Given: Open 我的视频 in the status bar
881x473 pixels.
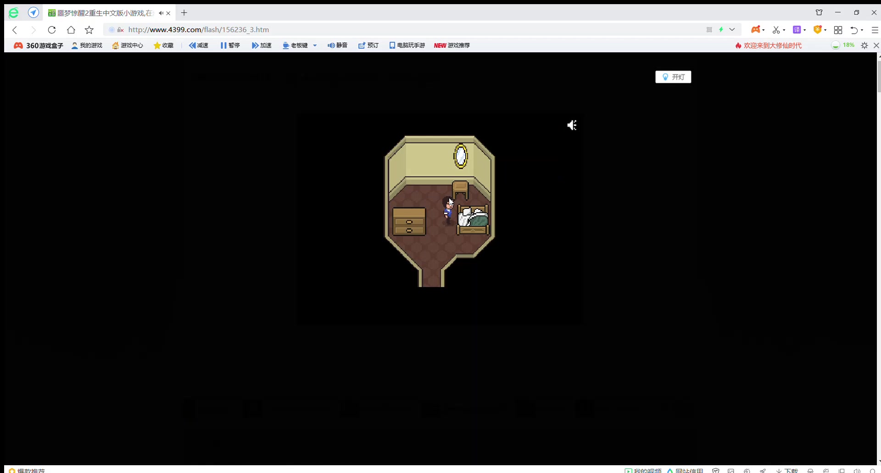Looking at the screenshot, I should tap(643, 470).
